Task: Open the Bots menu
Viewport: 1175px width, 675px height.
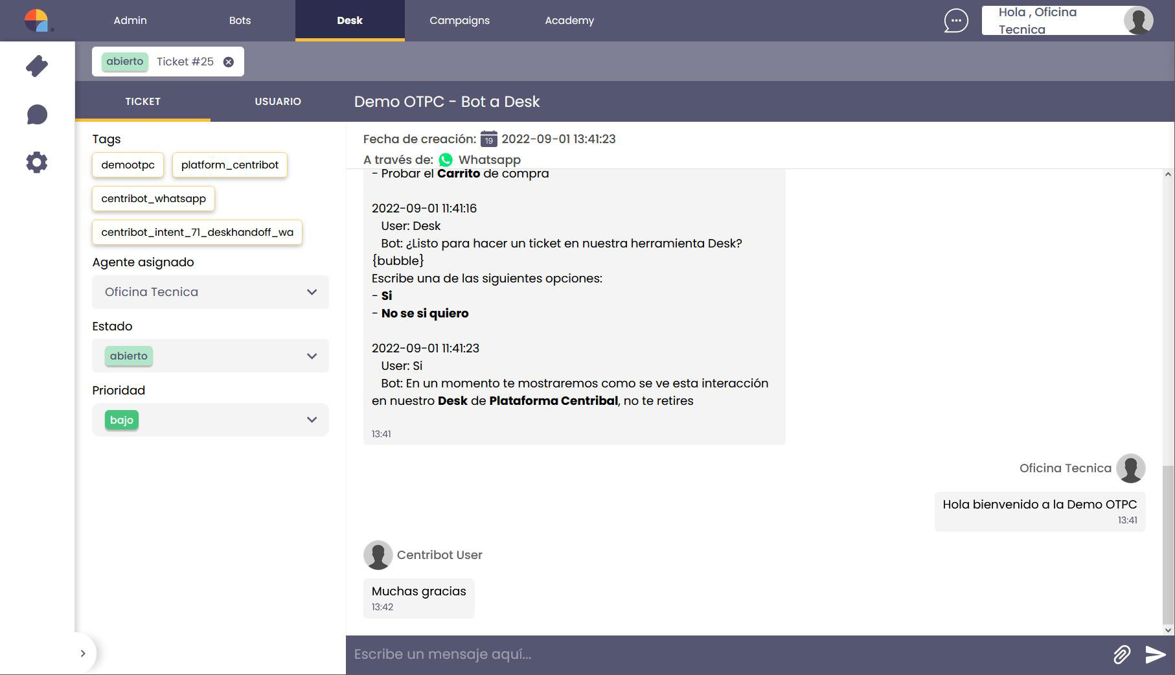Action: click(x=240, y=21)
